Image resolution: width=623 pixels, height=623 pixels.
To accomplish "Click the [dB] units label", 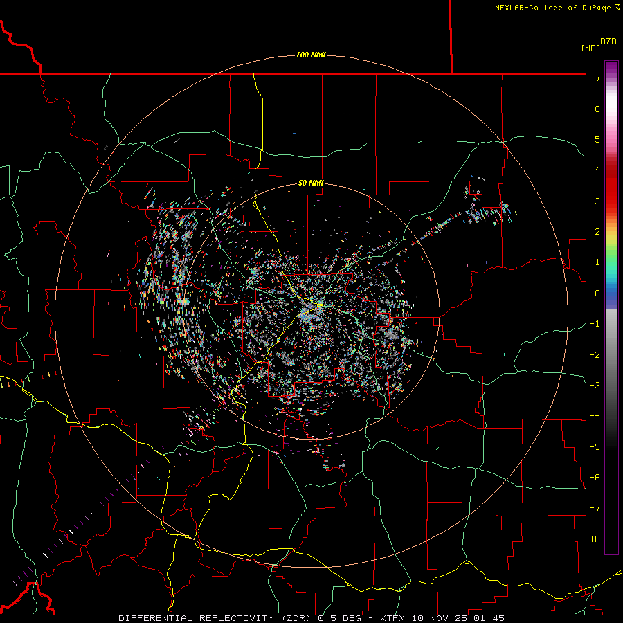I will pyautogui.click(x=591, y=48).
